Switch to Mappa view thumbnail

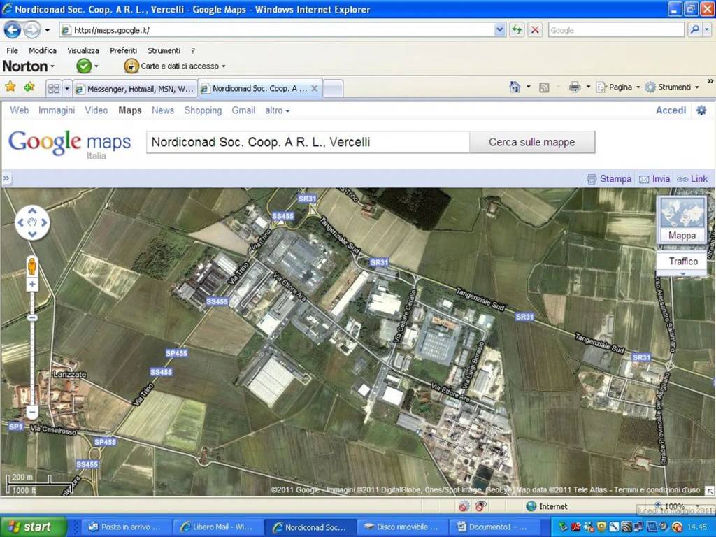682,220
